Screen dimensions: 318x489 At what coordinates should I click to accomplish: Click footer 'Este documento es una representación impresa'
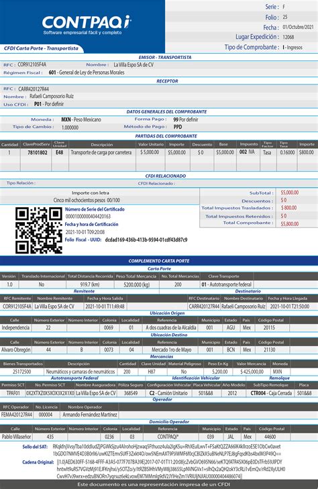154,484
